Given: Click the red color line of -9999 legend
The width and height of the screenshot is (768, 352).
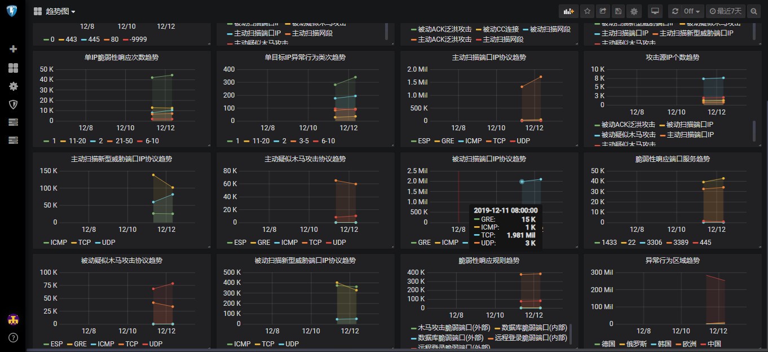Looking at the screenshot, I should pos(126,39).
